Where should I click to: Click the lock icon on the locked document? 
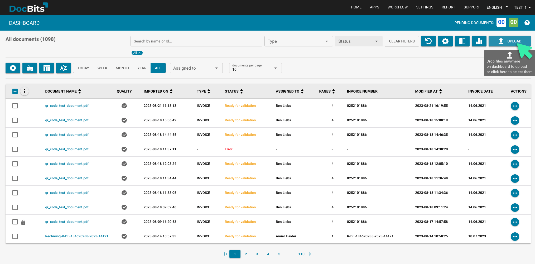point(23,222)
